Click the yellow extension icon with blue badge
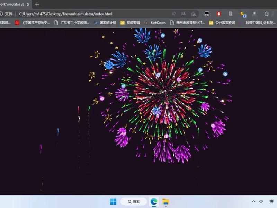277x208 pixels. [x=243, y=14]
